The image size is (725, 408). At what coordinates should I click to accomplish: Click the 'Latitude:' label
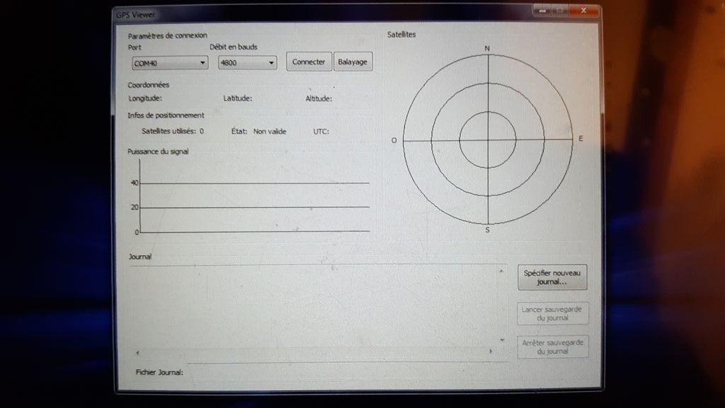click(x=238, y=98)
